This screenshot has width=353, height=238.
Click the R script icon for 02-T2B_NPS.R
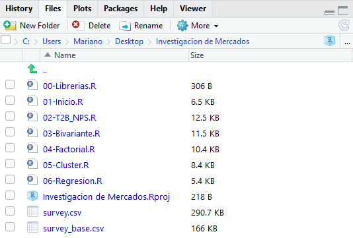[32, 116]
